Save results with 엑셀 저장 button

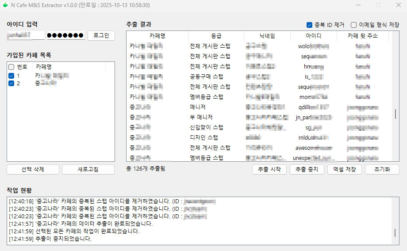pyautogui.click(x=345, y=169)
